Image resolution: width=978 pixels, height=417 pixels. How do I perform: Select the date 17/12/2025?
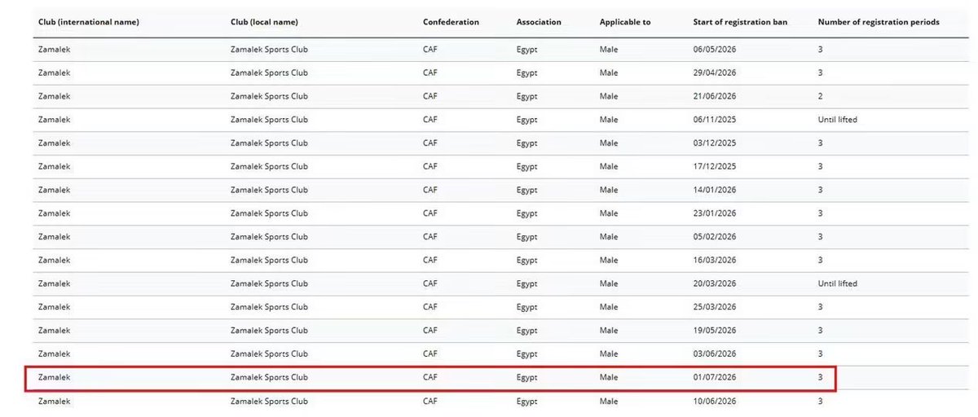(715, 166)
